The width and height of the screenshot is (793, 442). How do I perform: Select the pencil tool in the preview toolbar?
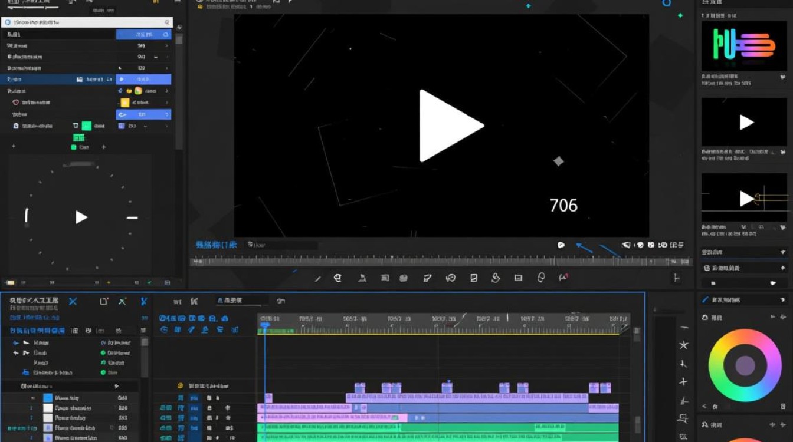[x=317, y=278]
